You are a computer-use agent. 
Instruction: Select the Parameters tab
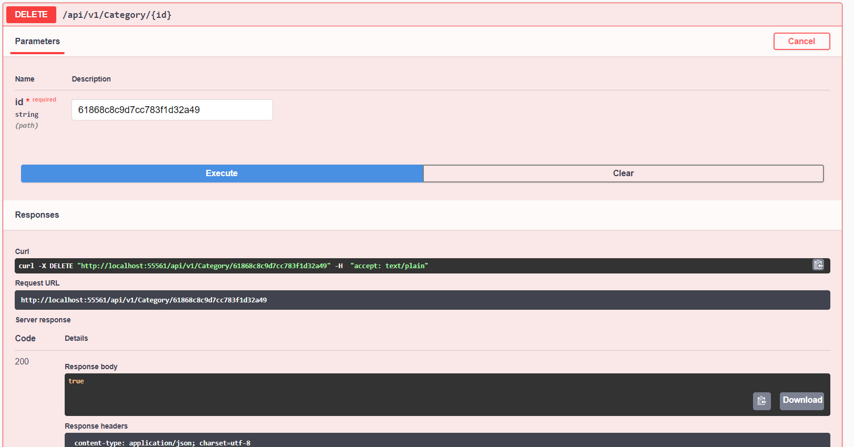[x=37, y=42]
